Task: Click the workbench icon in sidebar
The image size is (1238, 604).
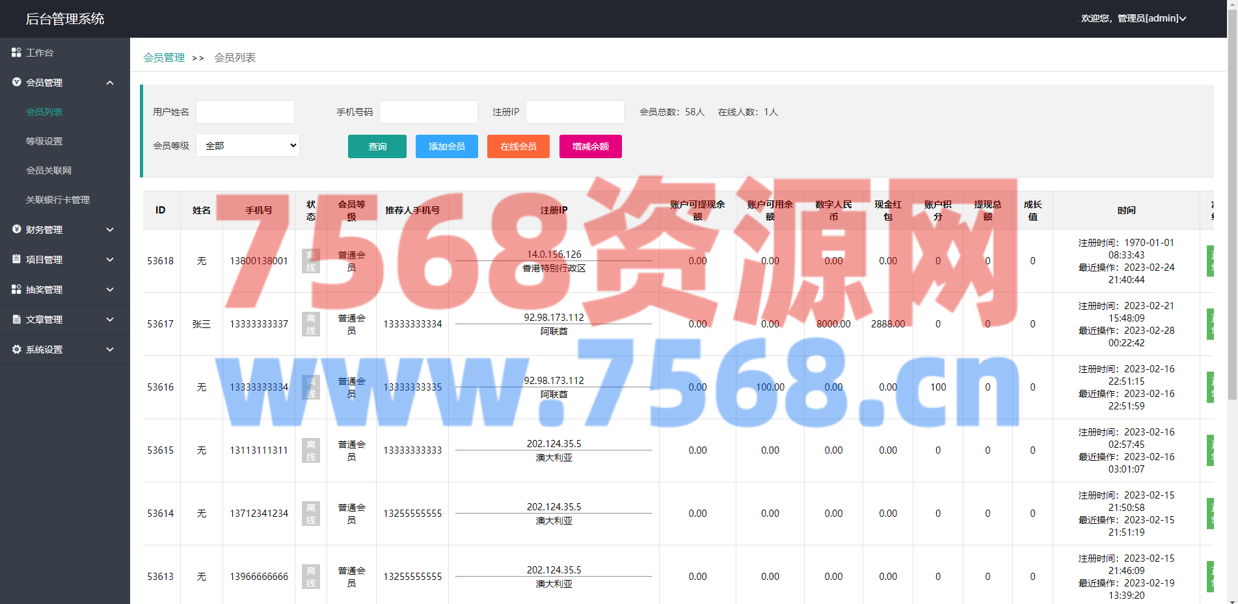Action: click(x=16, y=52)
